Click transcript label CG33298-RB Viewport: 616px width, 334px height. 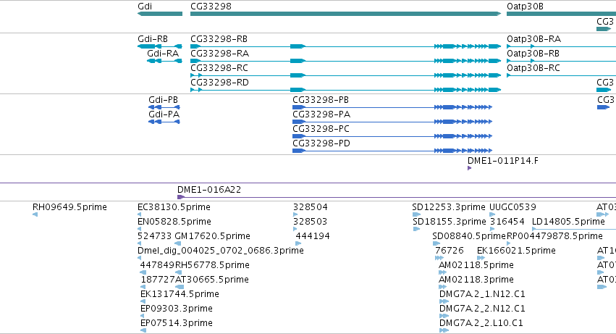[x=219, y=39]
